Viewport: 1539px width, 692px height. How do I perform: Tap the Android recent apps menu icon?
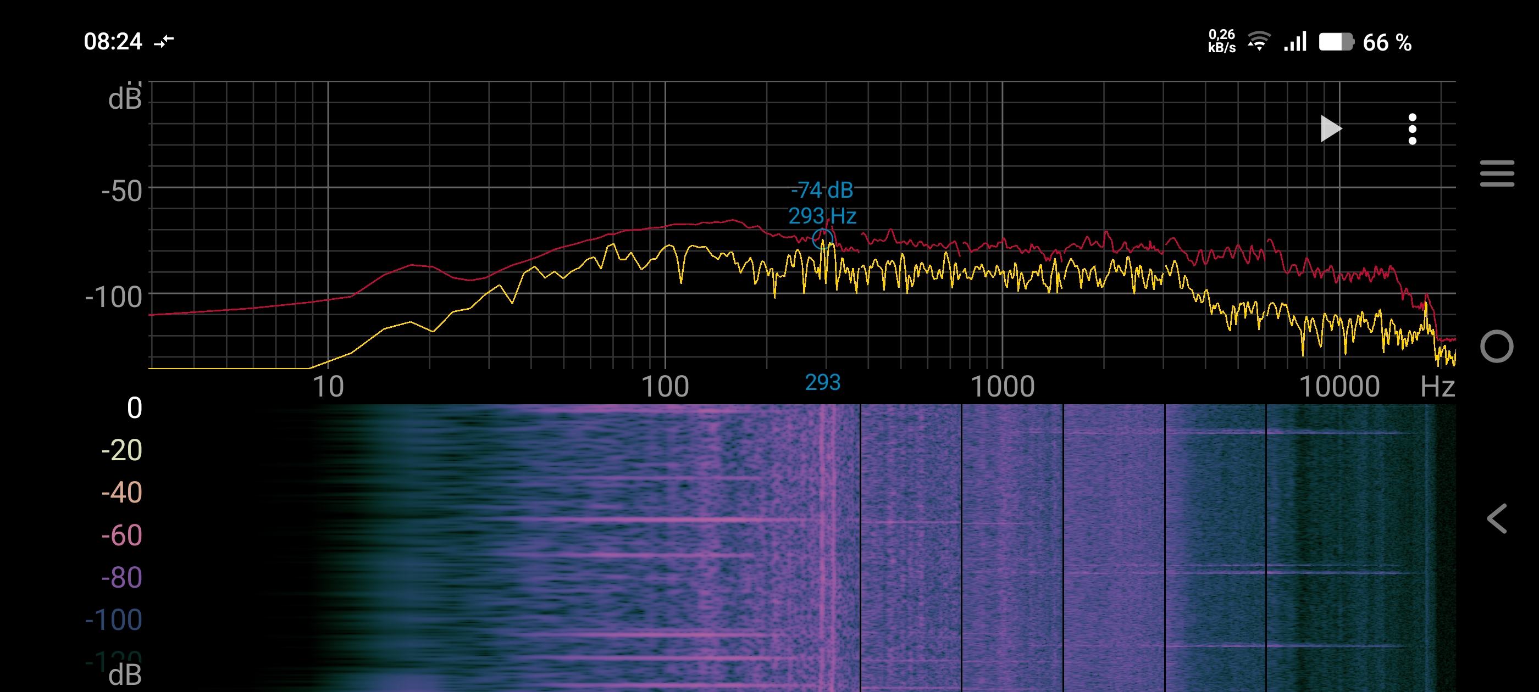(1497, 174)
